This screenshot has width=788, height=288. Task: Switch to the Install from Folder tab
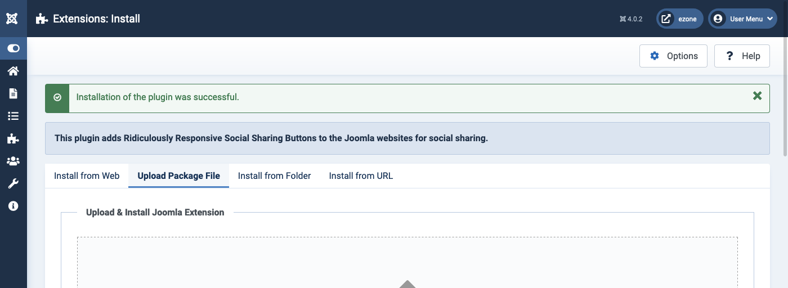pyautogui.click(x=275, y=175)
